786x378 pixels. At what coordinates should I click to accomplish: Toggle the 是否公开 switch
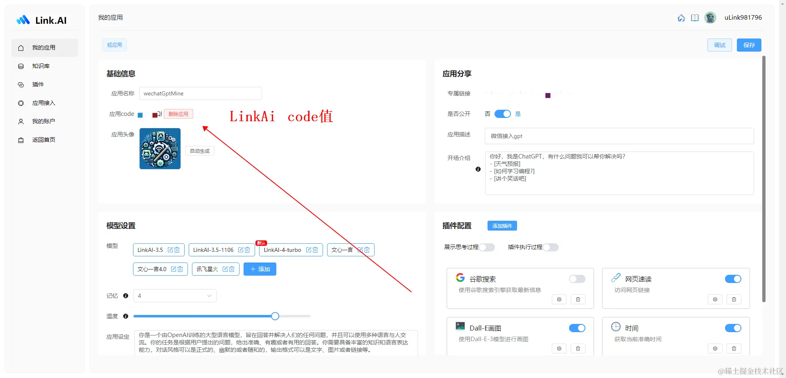point(503,114)
